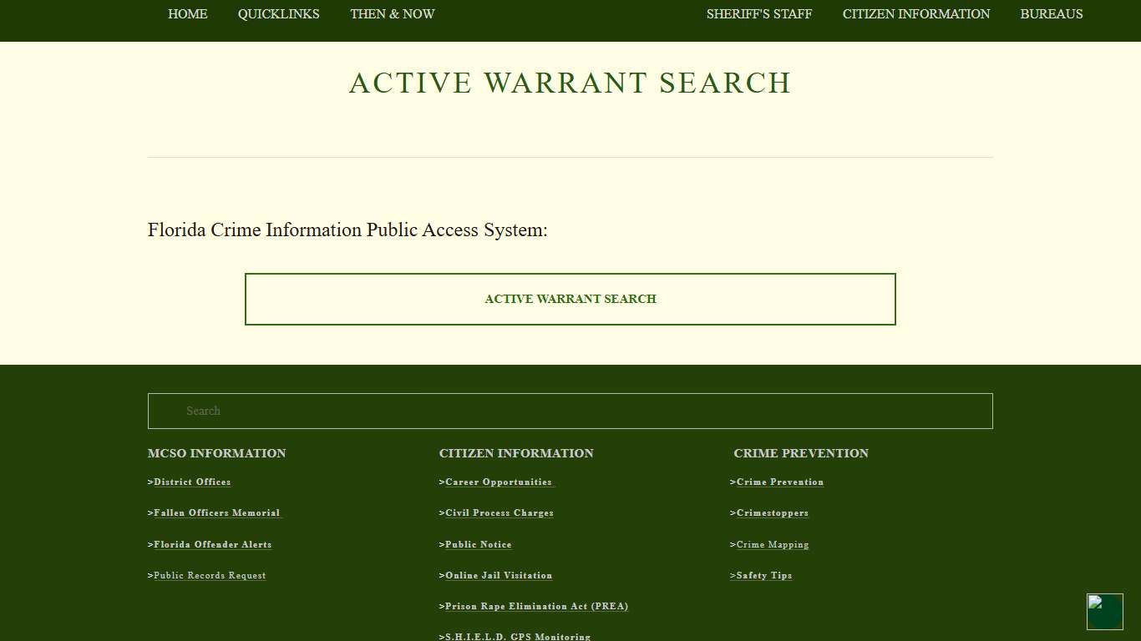Viewport: 1141px width, 641px height.
Task: Visit the Fallen Officers Memorial page
Action: pos(216,512)
